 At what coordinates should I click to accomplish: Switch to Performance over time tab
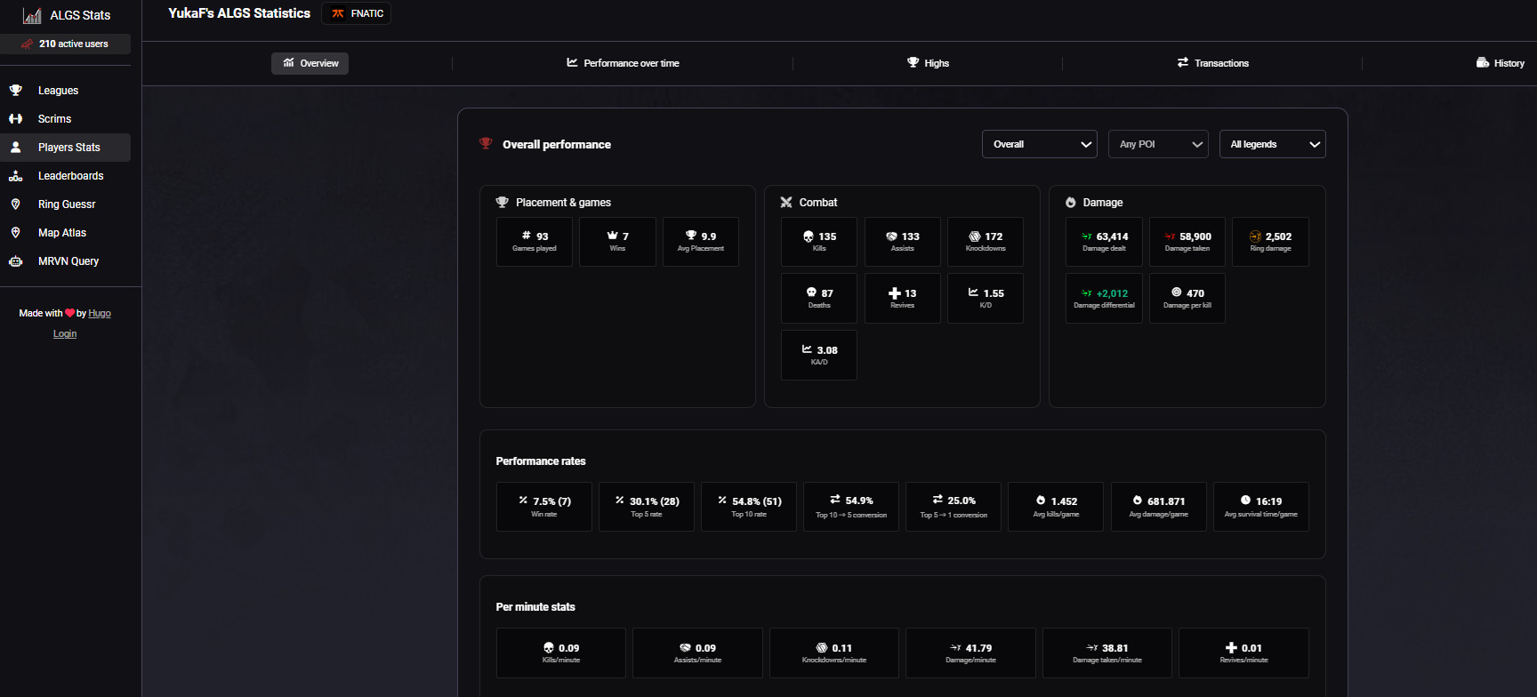(623, 63)
